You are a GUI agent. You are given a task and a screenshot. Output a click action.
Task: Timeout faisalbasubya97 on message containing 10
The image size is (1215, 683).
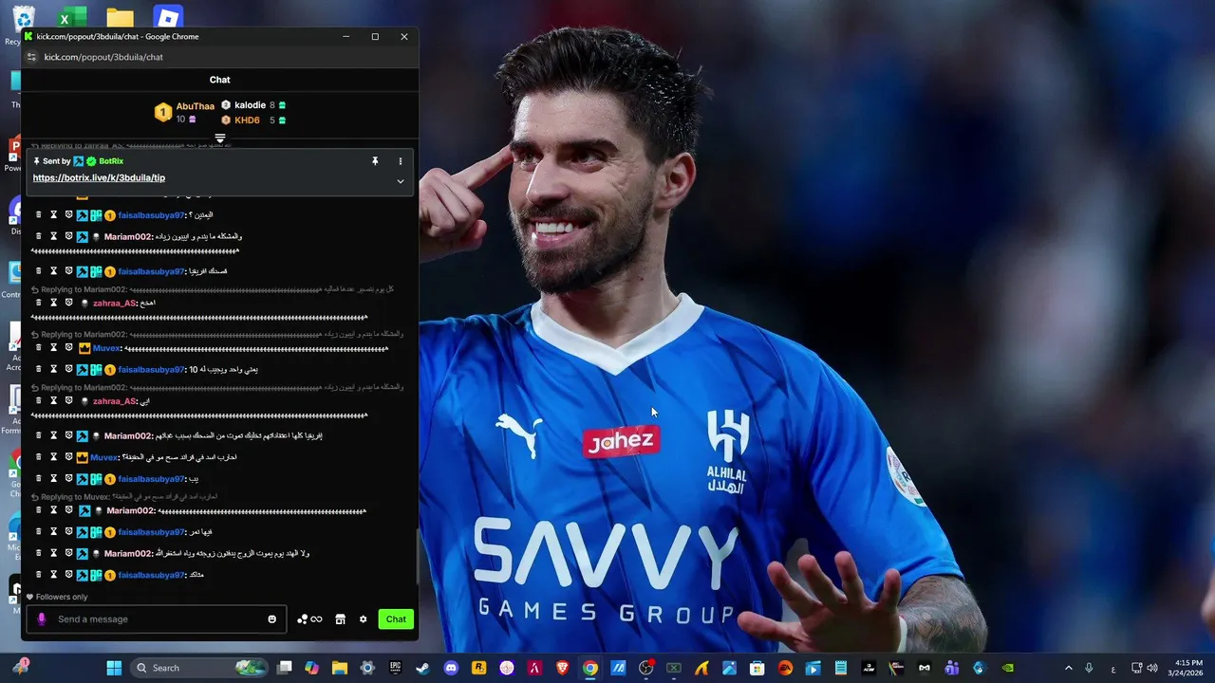coord(54,370)
